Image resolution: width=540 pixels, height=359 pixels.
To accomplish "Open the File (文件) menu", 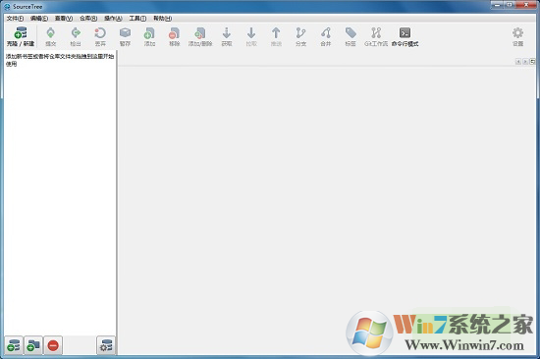I will click(15, 19).
